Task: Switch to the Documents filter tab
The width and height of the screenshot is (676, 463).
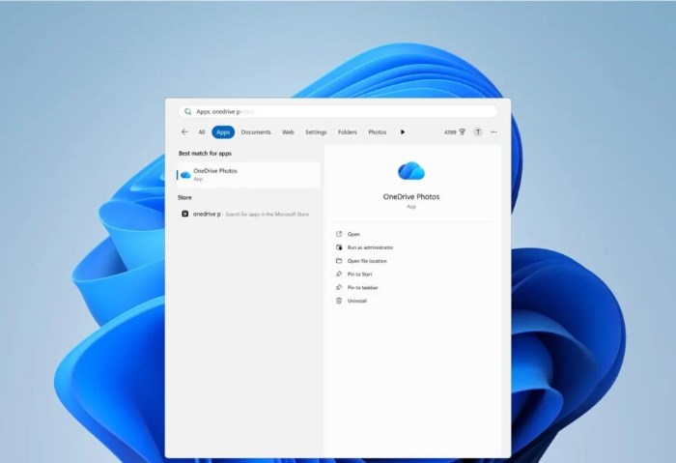Action: point(256,132)
